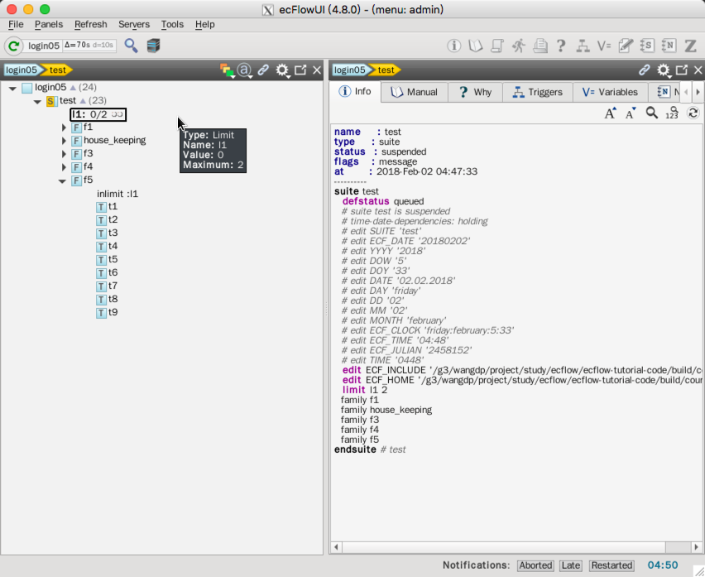
Task: Open the Tools menu
Action: (172, 24)
